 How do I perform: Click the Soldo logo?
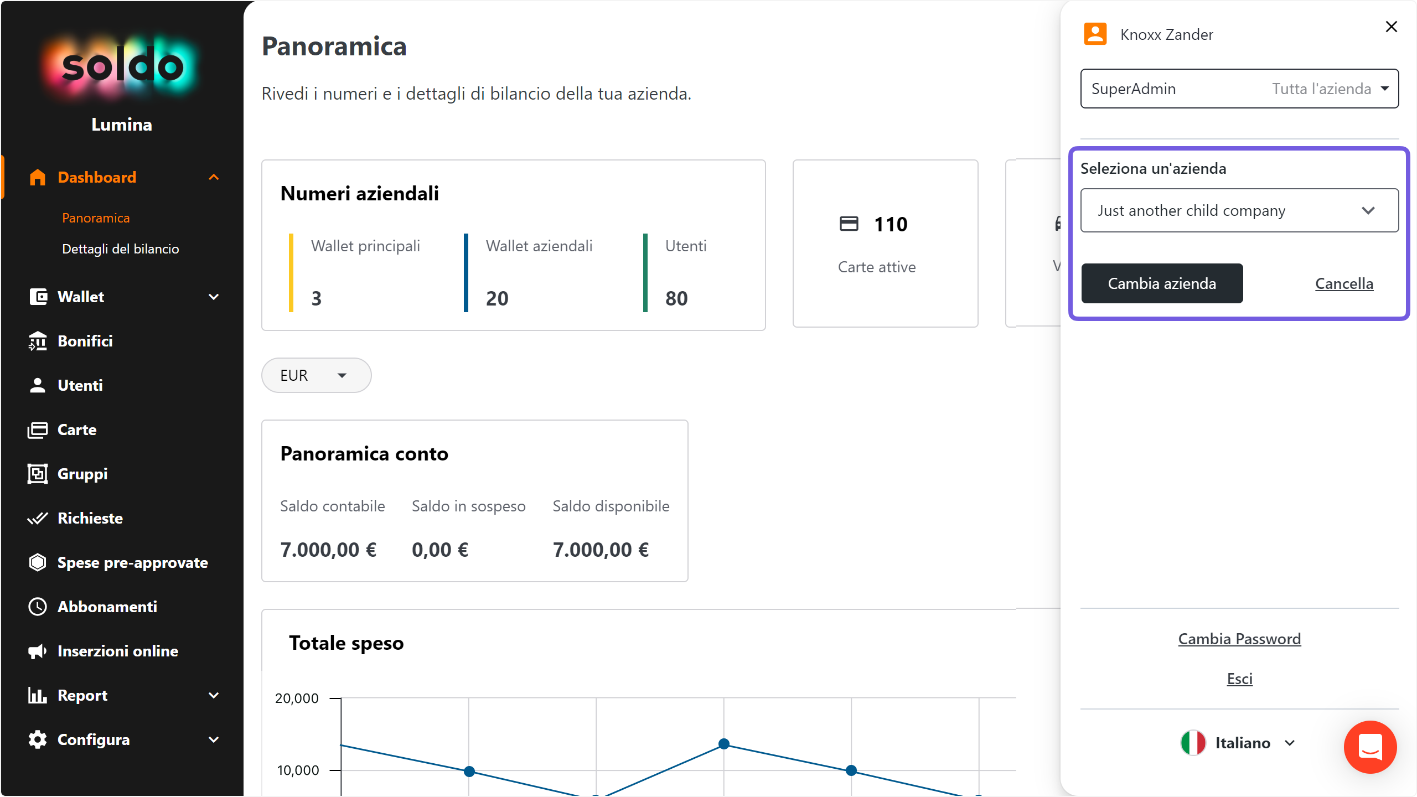click(x=122, y=66)
